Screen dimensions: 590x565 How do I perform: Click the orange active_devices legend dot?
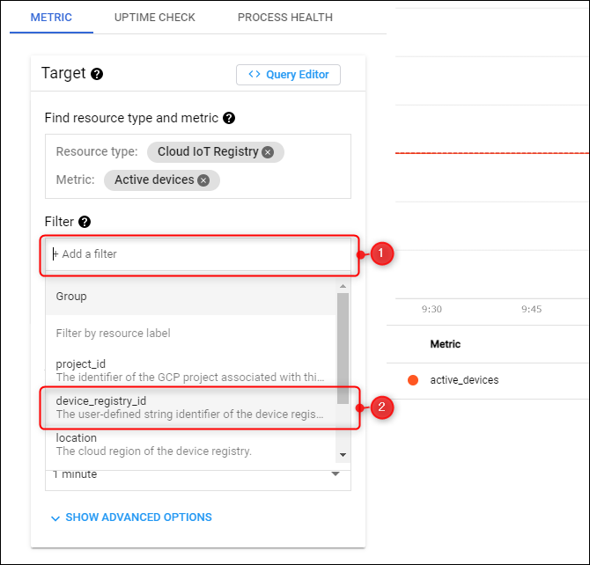coord(412,380)
